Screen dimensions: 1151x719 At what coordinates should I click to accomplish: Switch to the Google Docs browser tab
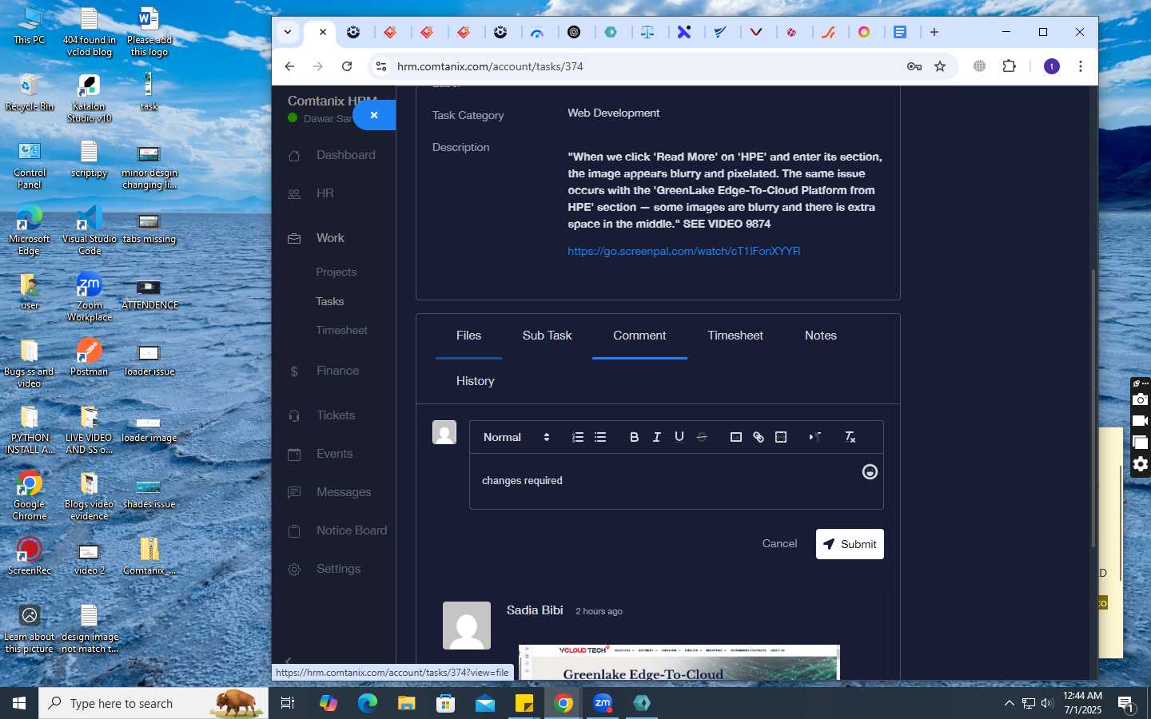click(900, 32)
